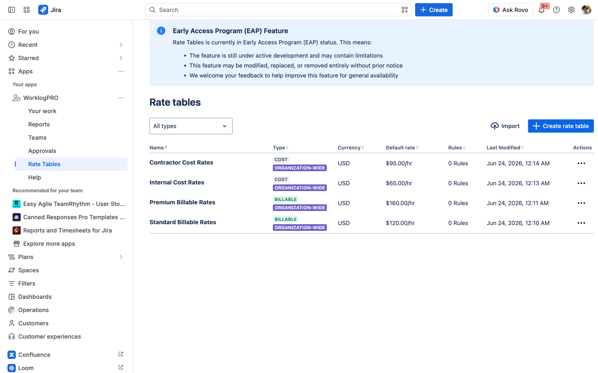The image size is (598, 373).
Task: Sort table by Default rate column
Action: tap(402, 148)
